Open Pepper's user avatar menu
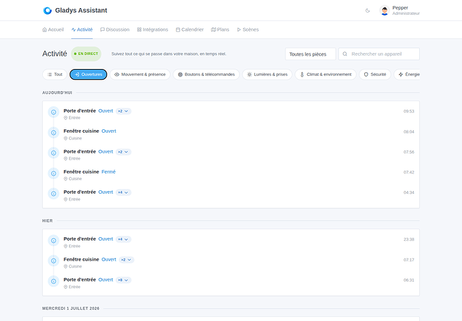Image resolution: width=462 pixels, height=321 pixels. click(x=384, y=11)
